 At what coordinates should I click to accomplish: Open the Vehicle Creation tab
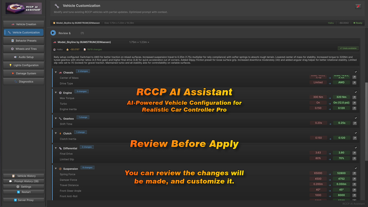point(23,24)
